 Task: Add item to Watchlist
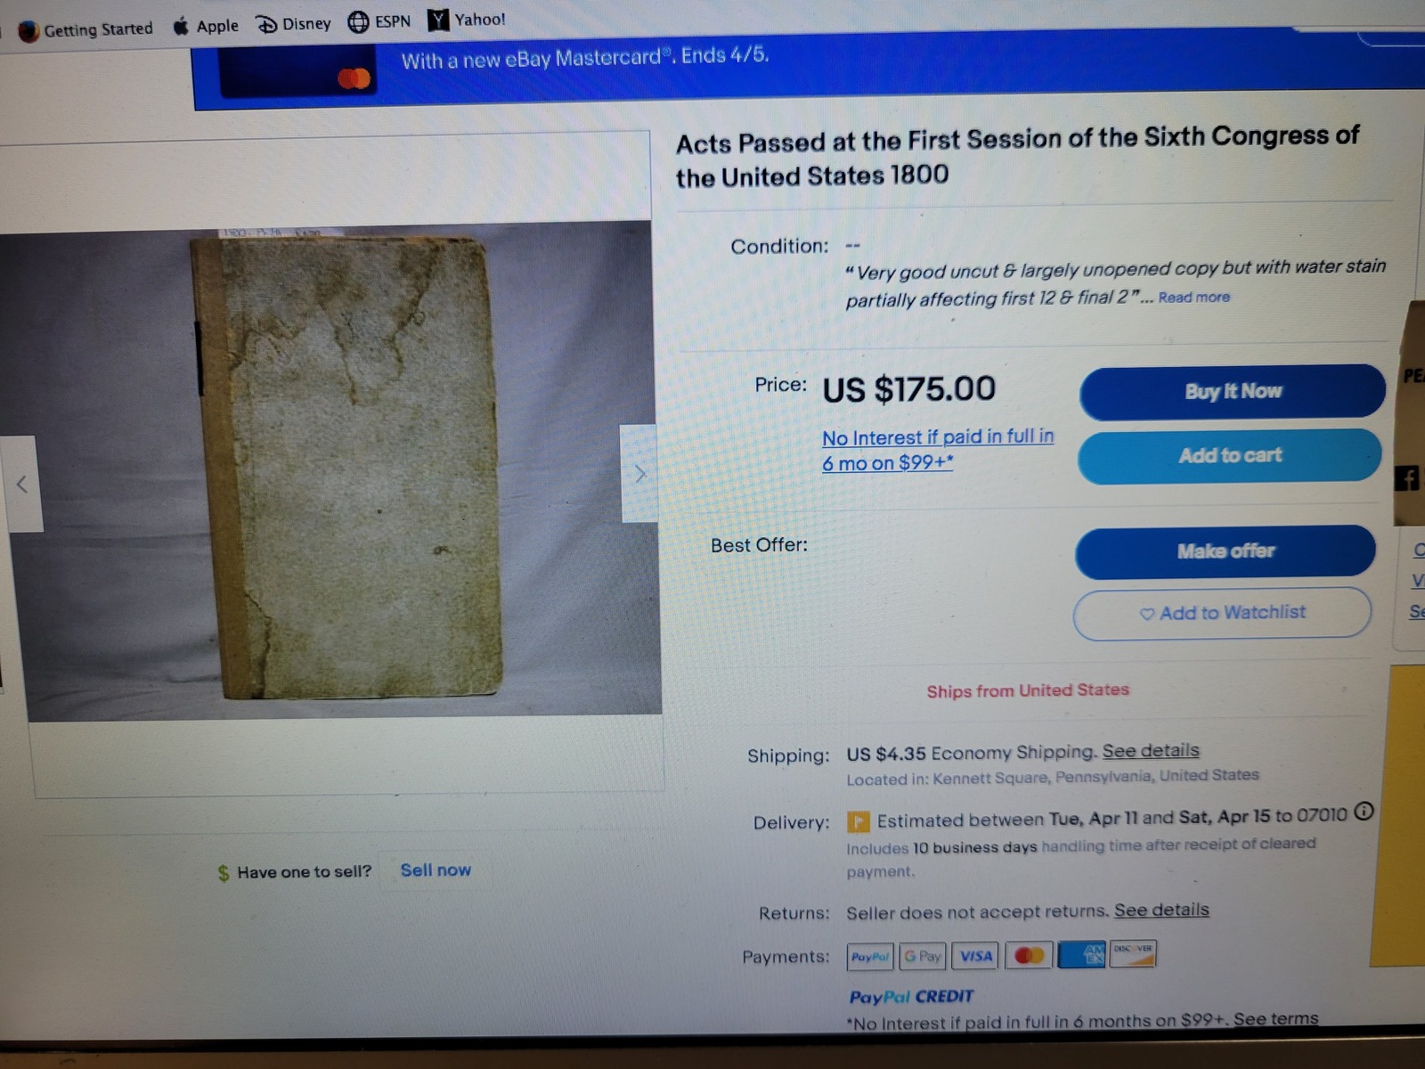point(1223,613)
